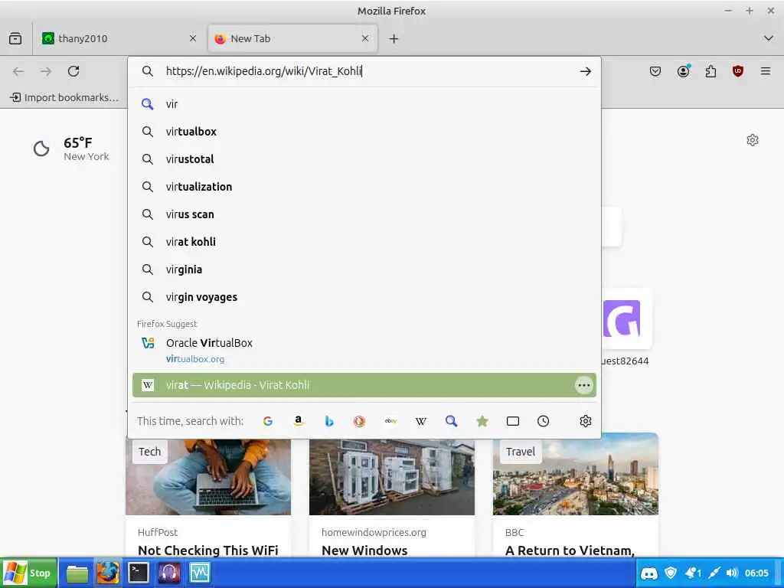Search open tabs using the tab icon
The height and width of the screenshot is (588, 784).
tap(513, 421)
